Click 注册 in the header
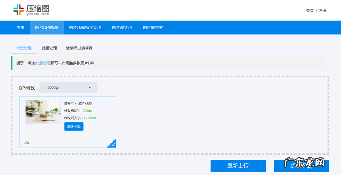This screenshot has height=175, width=341. [x=322, y=10]
